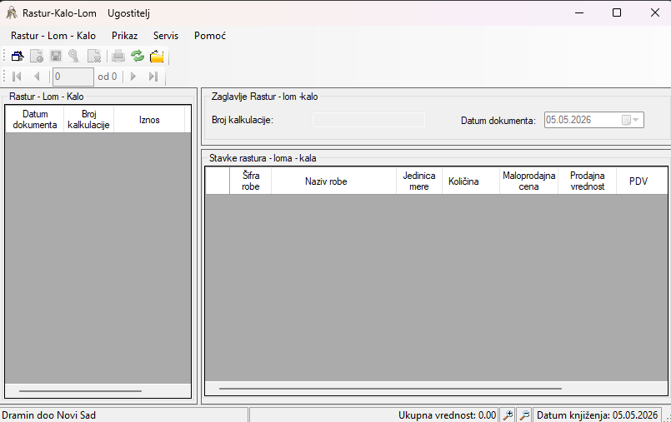
Task: Click the document icon with X mark
Action: (93, 56)
